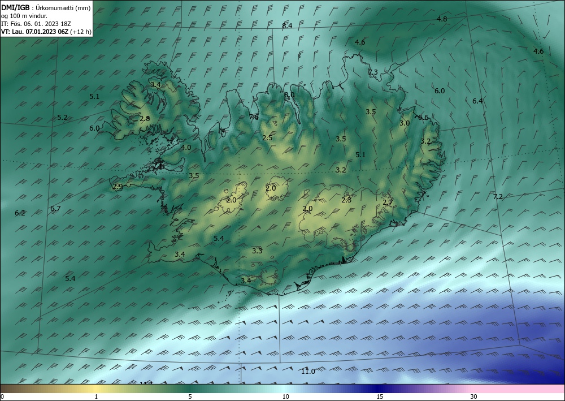Select the "og 100 m vindur." subtitle line

click(x=24, y=16)
